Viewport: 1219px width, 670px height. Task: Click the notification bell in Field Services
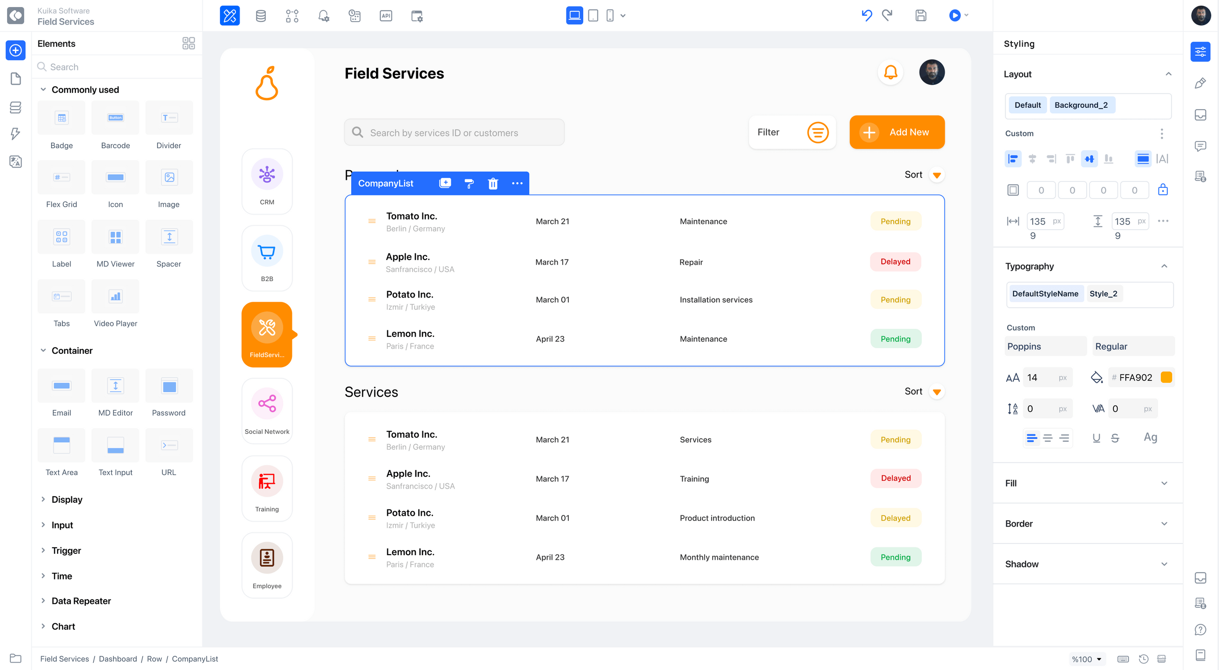pos(890,72)
